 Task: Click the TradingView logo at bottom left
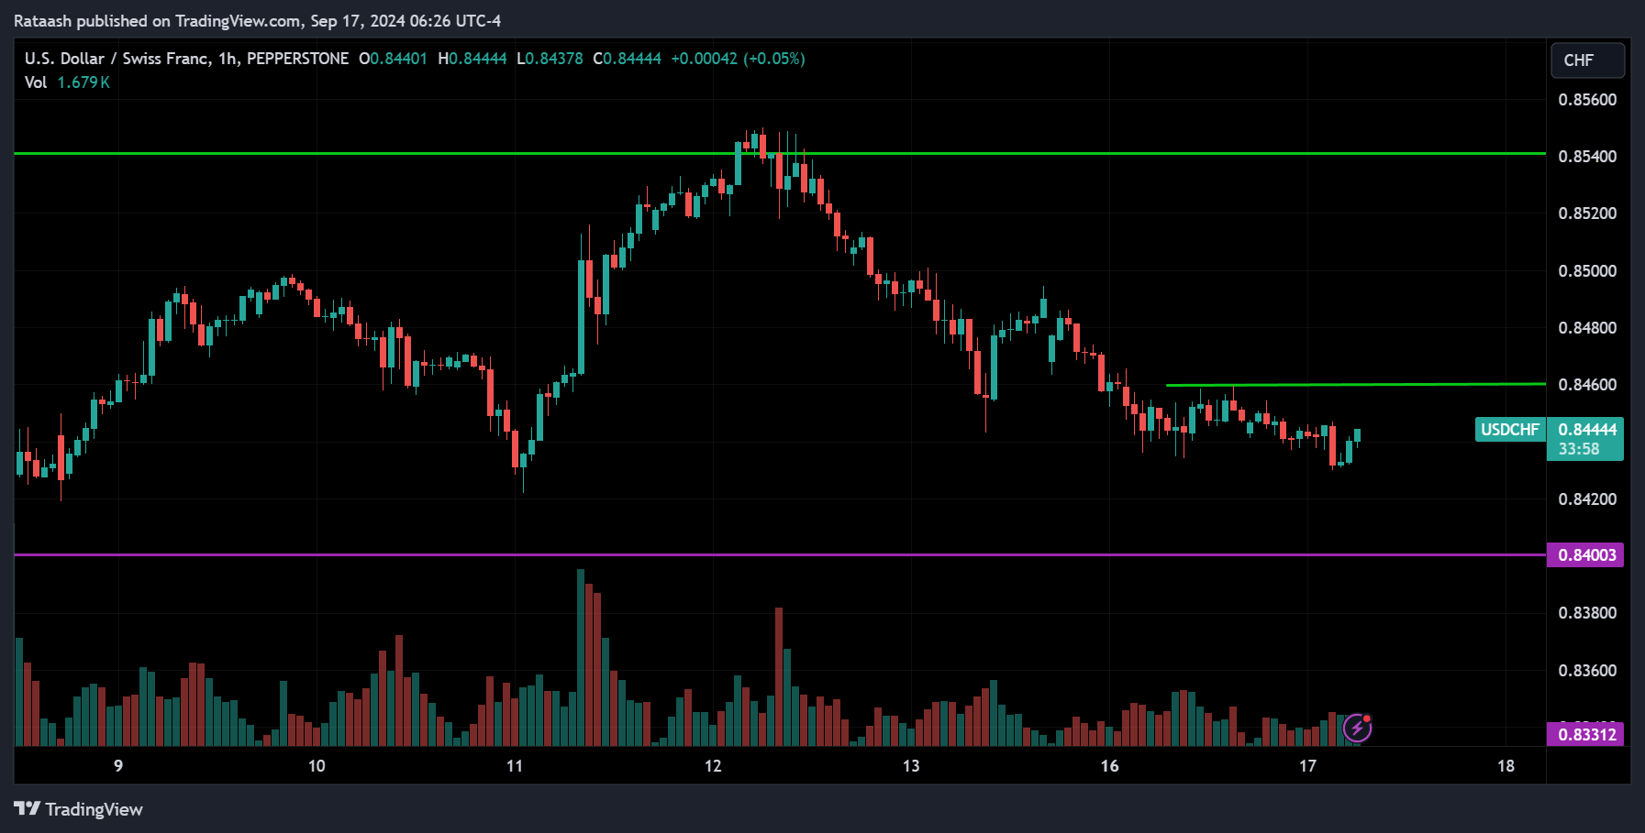click(78, 809)
